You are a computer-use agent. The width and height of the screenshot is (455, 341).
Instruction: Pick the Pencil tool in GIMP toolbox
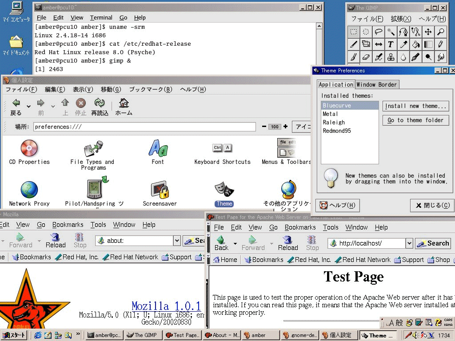tap(441, 44)
